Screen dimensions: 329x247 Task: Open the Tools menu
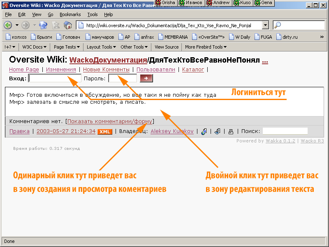(93, 14)
